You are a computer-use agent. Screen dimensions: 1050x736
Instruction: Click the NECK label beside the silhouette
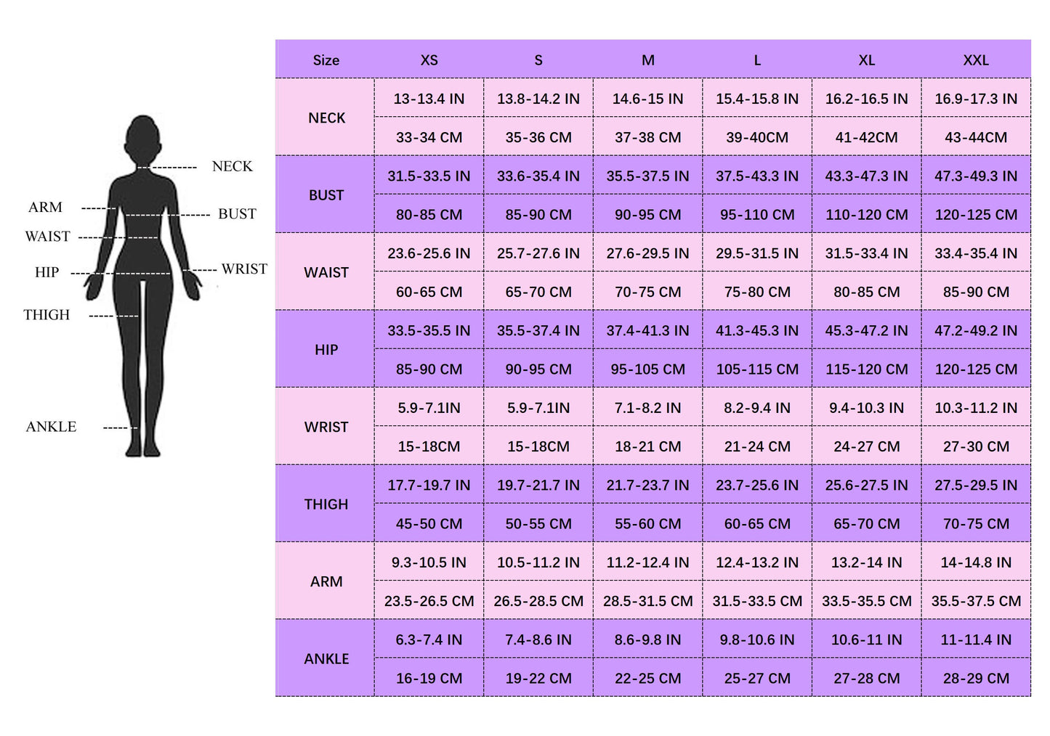coord(232,166)
